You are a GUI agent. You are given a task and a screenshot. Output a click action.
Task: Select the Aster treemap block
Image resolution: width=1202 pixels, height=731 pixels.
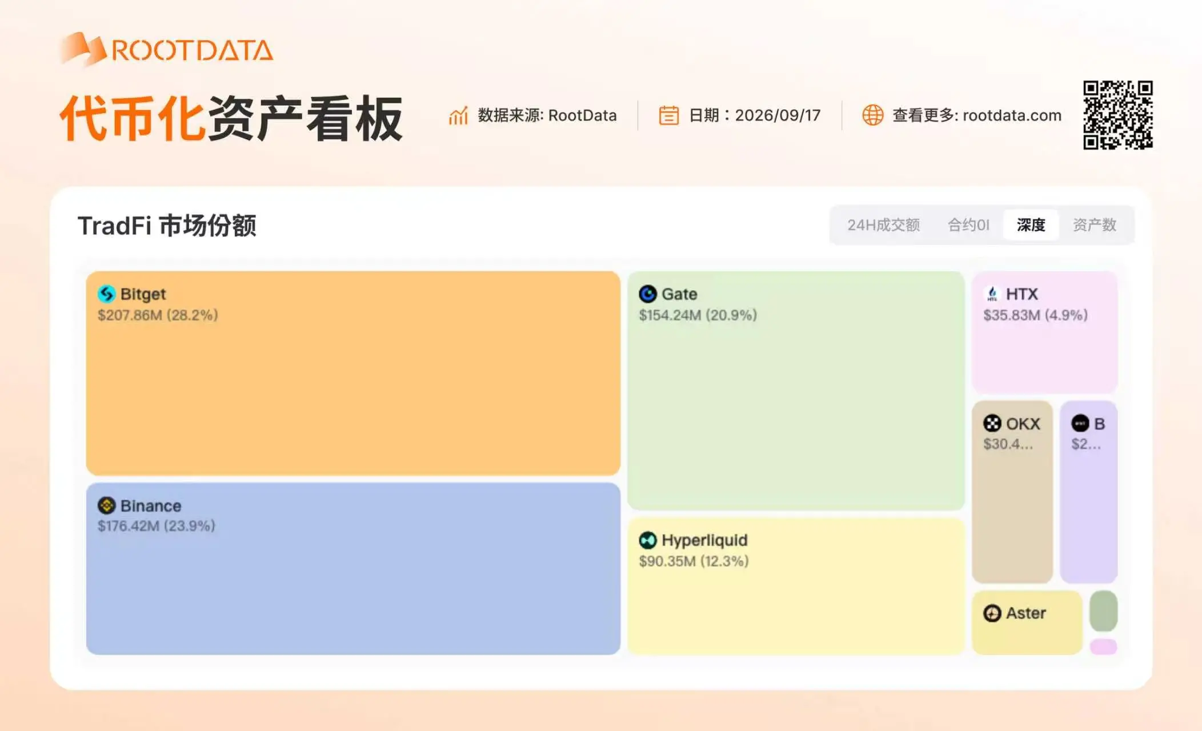click(1027, 622)
